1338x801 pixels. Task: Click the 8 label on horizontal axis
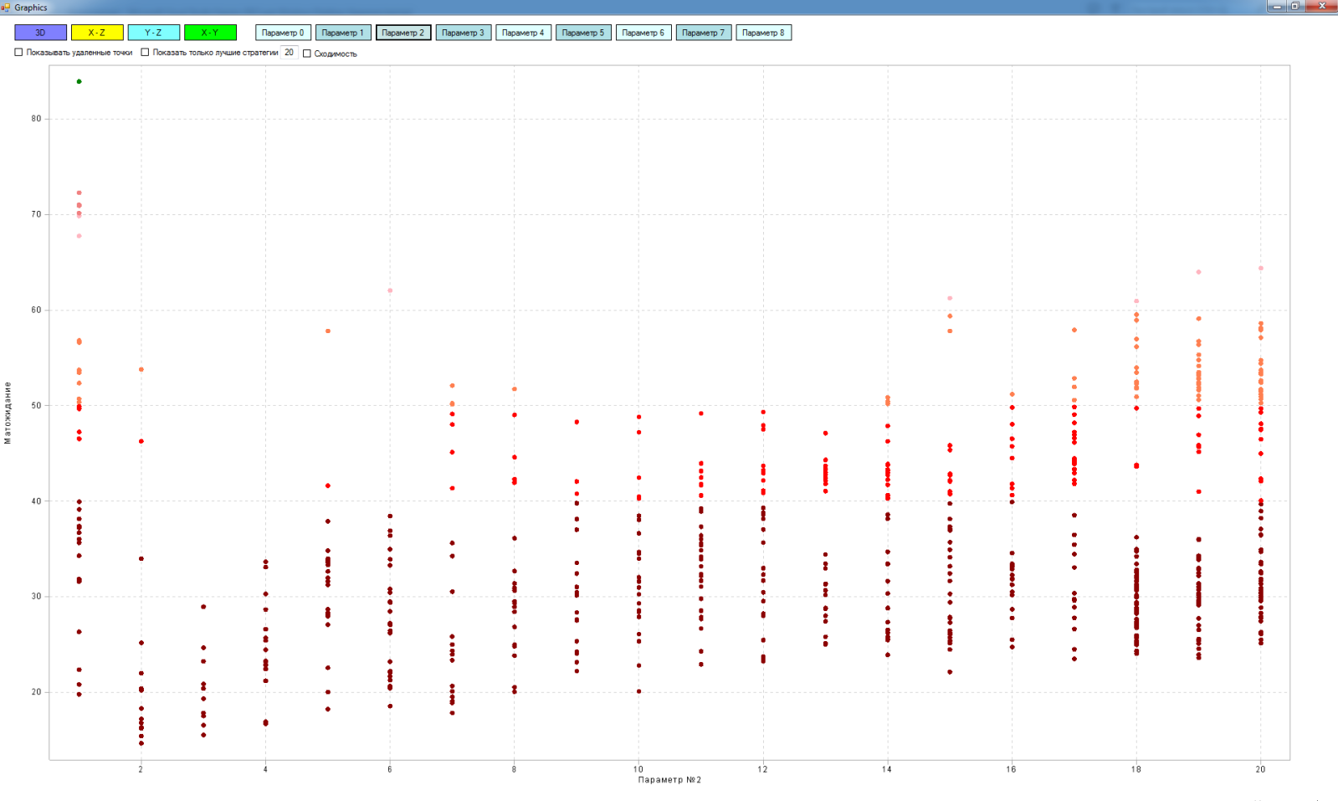[515, 769]
